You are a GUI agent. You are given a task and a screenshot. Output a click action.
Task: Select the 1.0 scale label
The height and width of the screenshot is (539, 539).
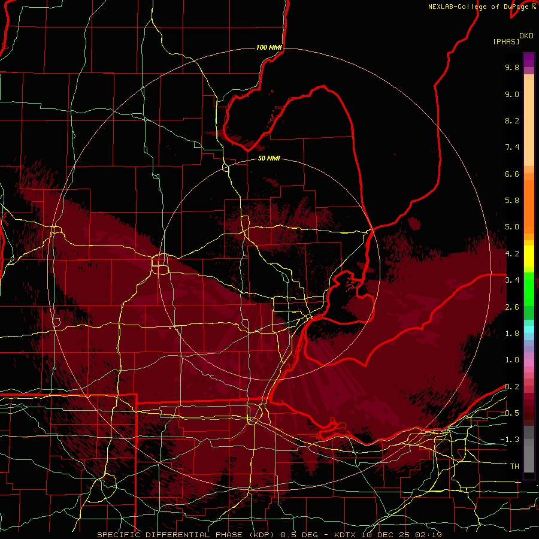[x=512, y=360]
